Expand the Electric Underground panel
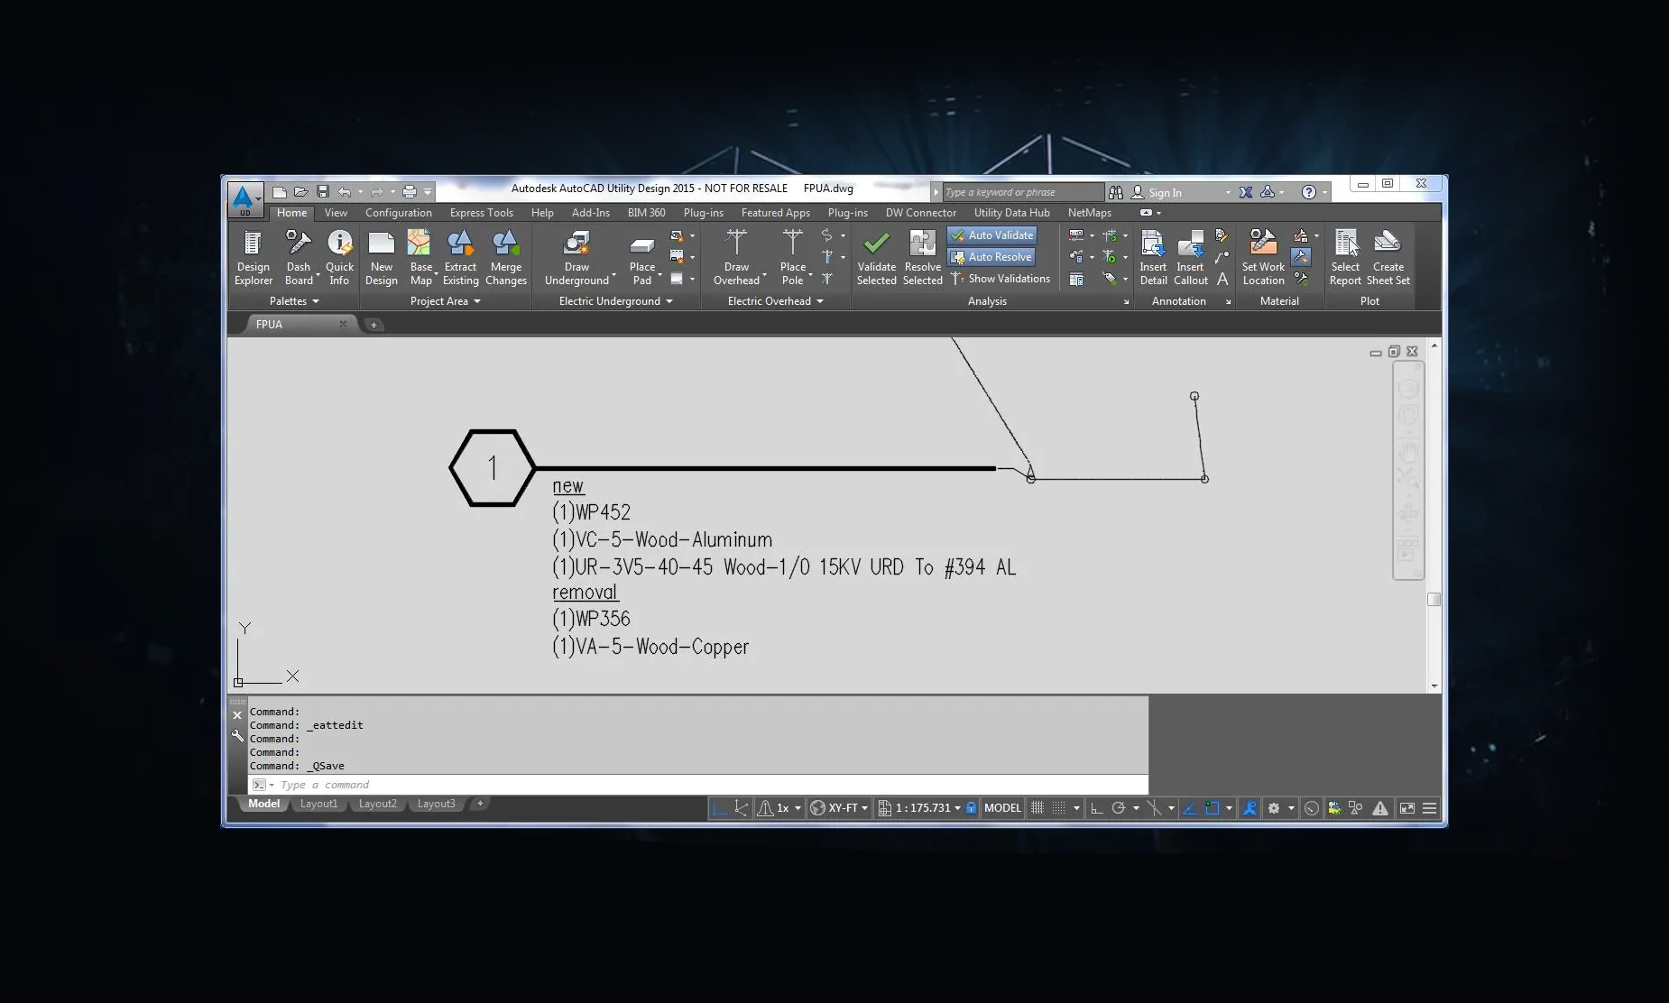Image resolution: width=1669 pixels, height=1003 pixels. pos(616,301)
